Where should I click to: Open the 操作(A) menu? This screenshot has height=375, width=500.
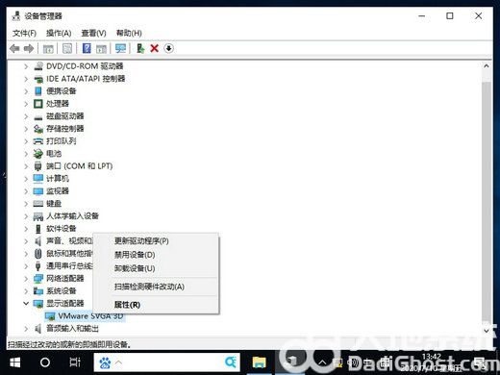(x=59, y=33)
